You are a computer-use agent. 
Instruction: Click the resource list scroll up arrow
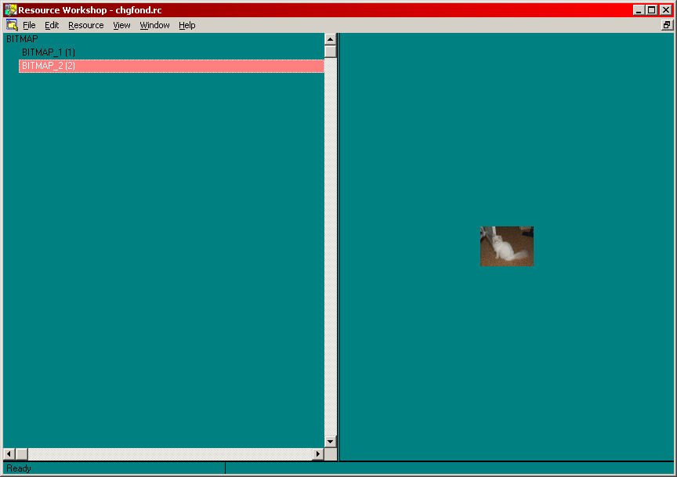330,39
